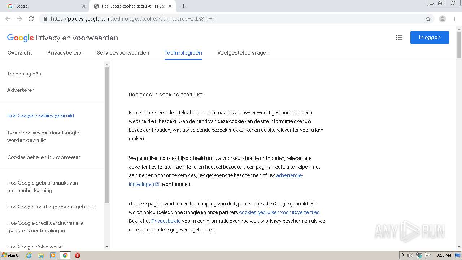This screenshot has height=260, width=462.
Task: Open the Google apps grid icon
Action: coord(399,38)
